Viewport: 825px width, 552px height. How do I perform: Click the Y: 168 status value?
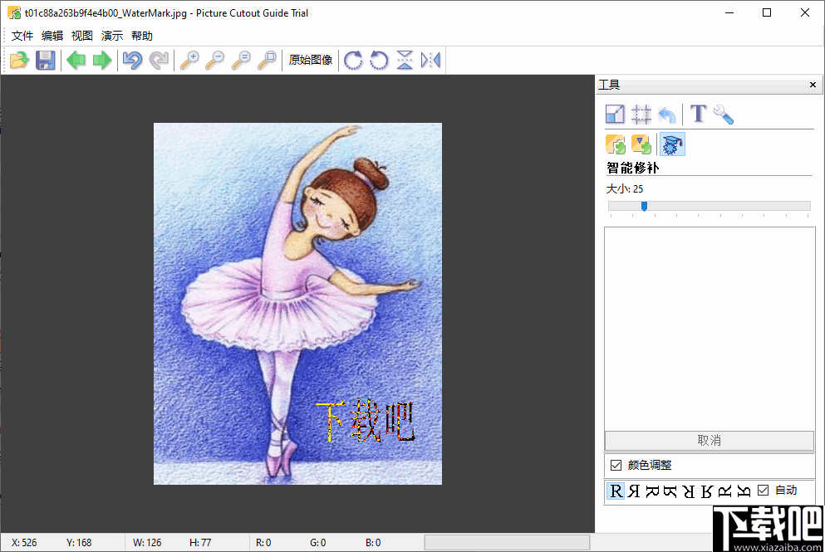click(79, 543)
